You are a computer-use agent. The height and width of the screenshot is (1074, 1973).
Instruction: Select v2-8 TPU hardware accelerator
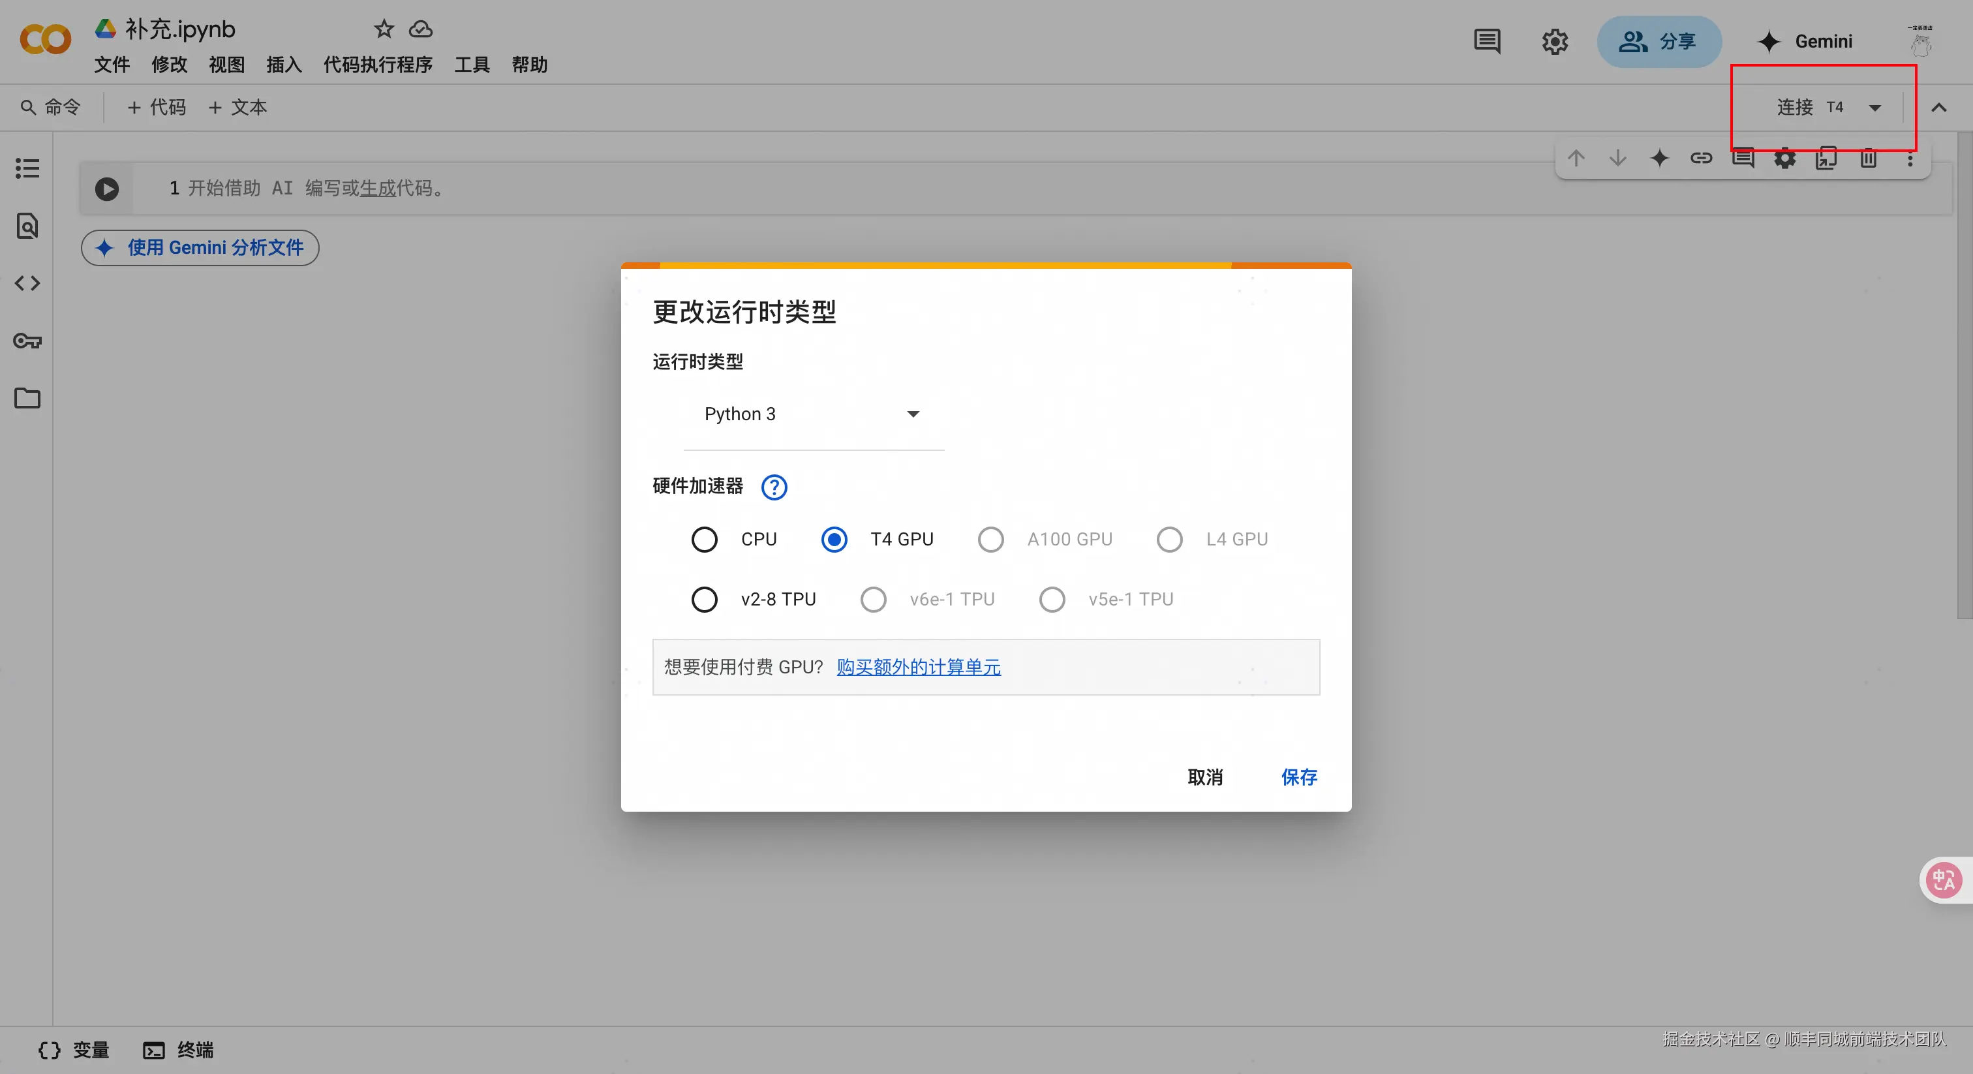[705, 599]
